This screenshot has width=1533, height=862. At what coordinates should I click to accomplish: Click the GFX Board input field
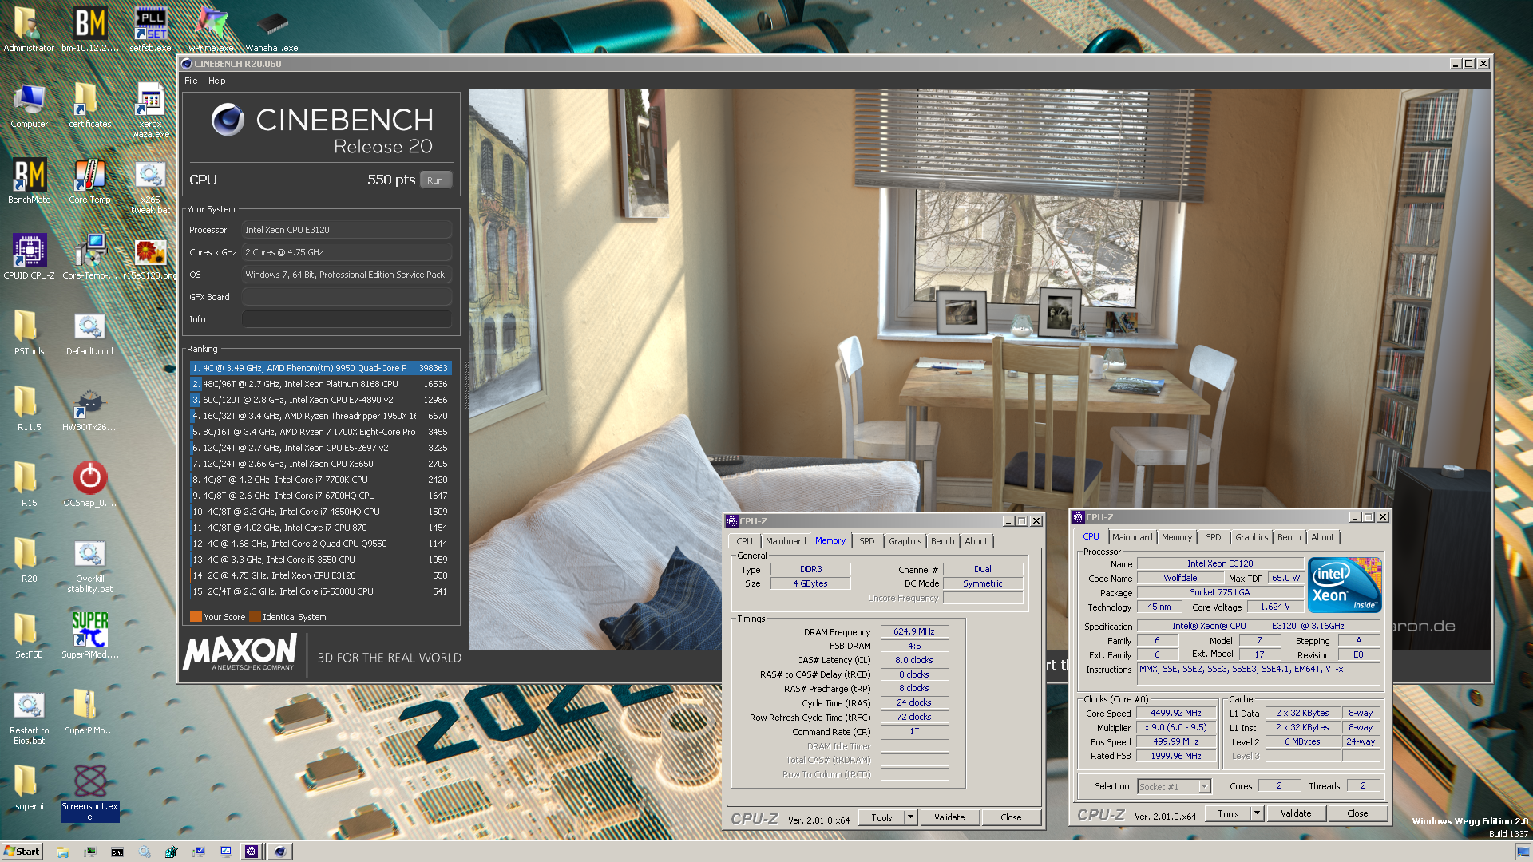point(347,297)
